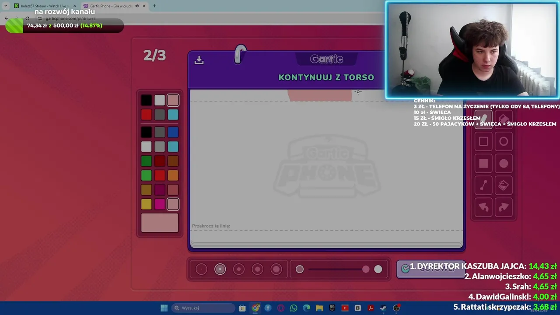Open Steam from the taskbar
The height and width of the screenshot is (315, 560).
[383, 308]
